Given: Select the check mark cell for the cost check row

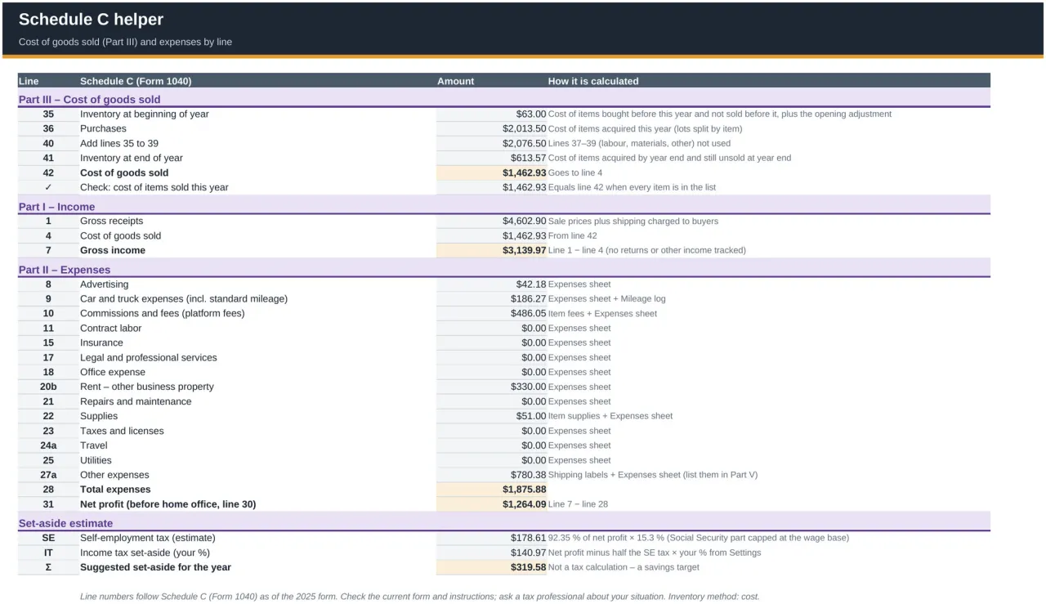Looking at the screenshot, I should pyautogui.click(x=48, y=188).
